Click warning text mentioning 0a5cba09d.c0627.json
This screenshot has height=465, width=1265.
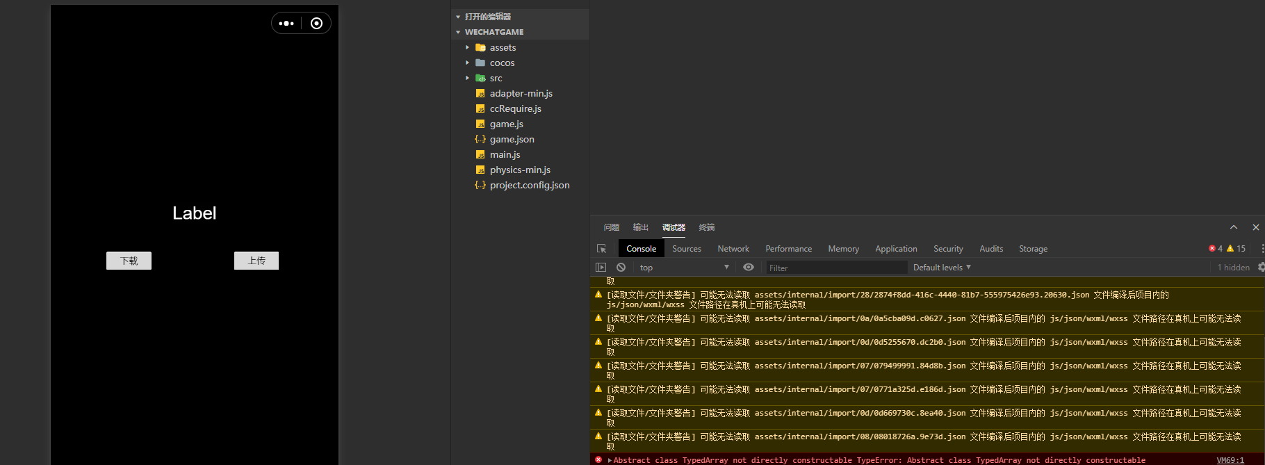(x=924, y=323)
